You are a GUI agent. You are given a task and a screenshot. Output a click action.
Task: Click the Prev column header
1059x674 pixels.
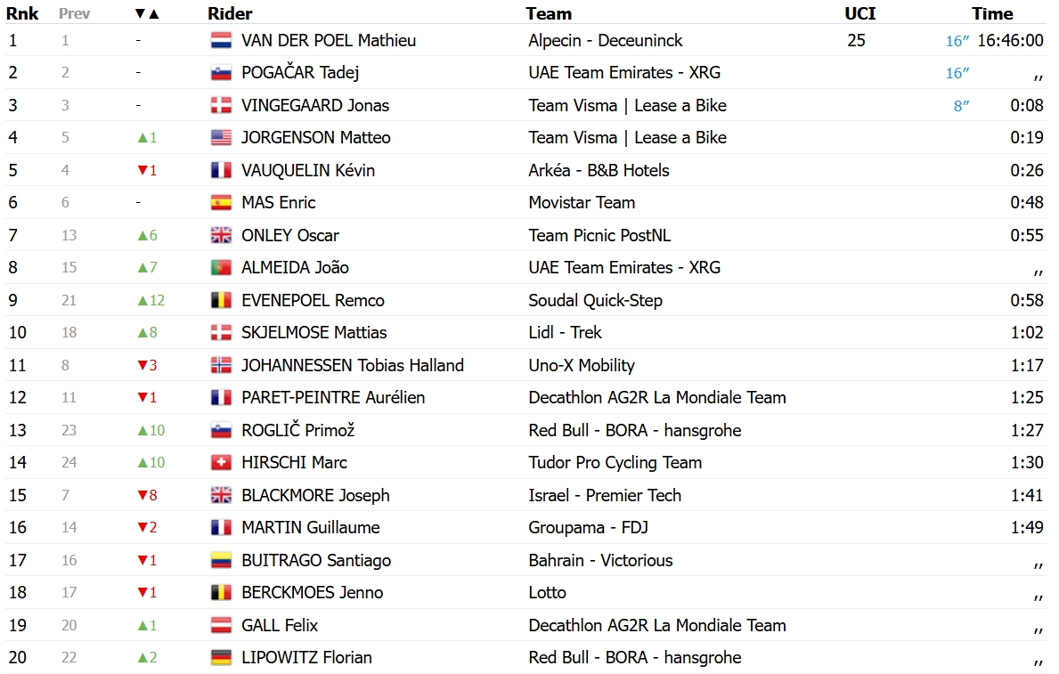tap(74, 13)
